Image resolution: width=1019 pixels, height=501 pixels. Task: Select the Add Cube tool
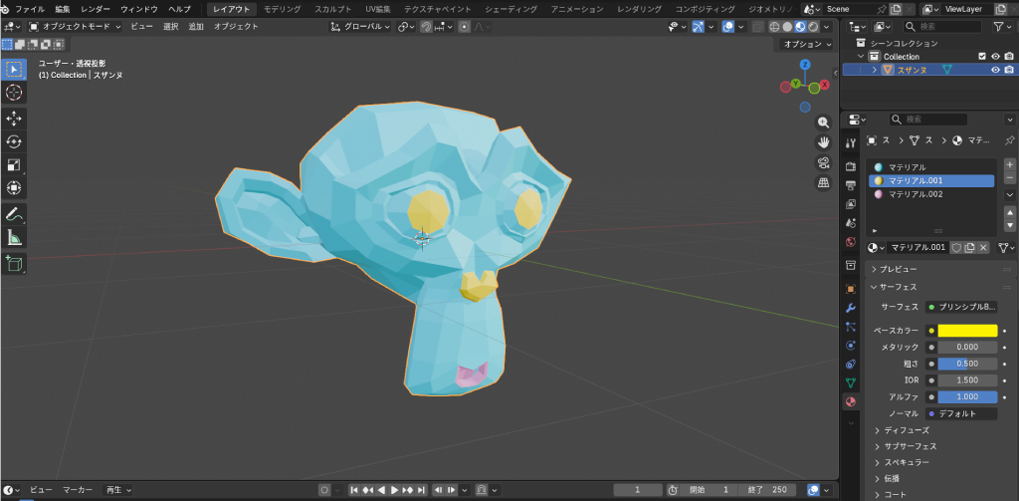pyautogui.click(x=14, y=263)
